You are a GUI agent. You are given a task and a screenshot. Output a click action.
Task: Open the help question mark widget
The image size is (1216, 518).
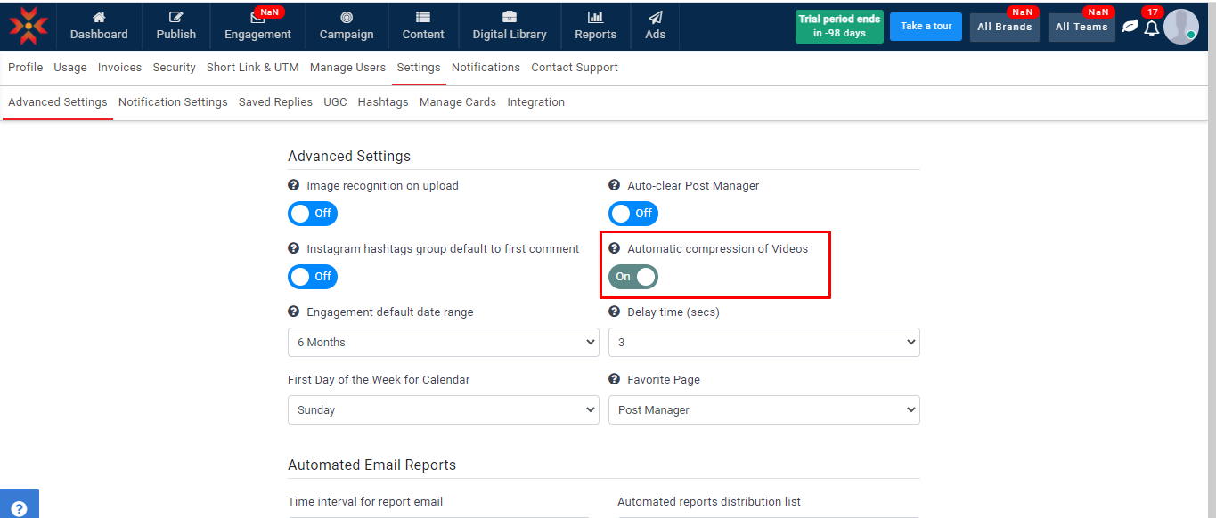pyautogui.click(x=19, y=508)
